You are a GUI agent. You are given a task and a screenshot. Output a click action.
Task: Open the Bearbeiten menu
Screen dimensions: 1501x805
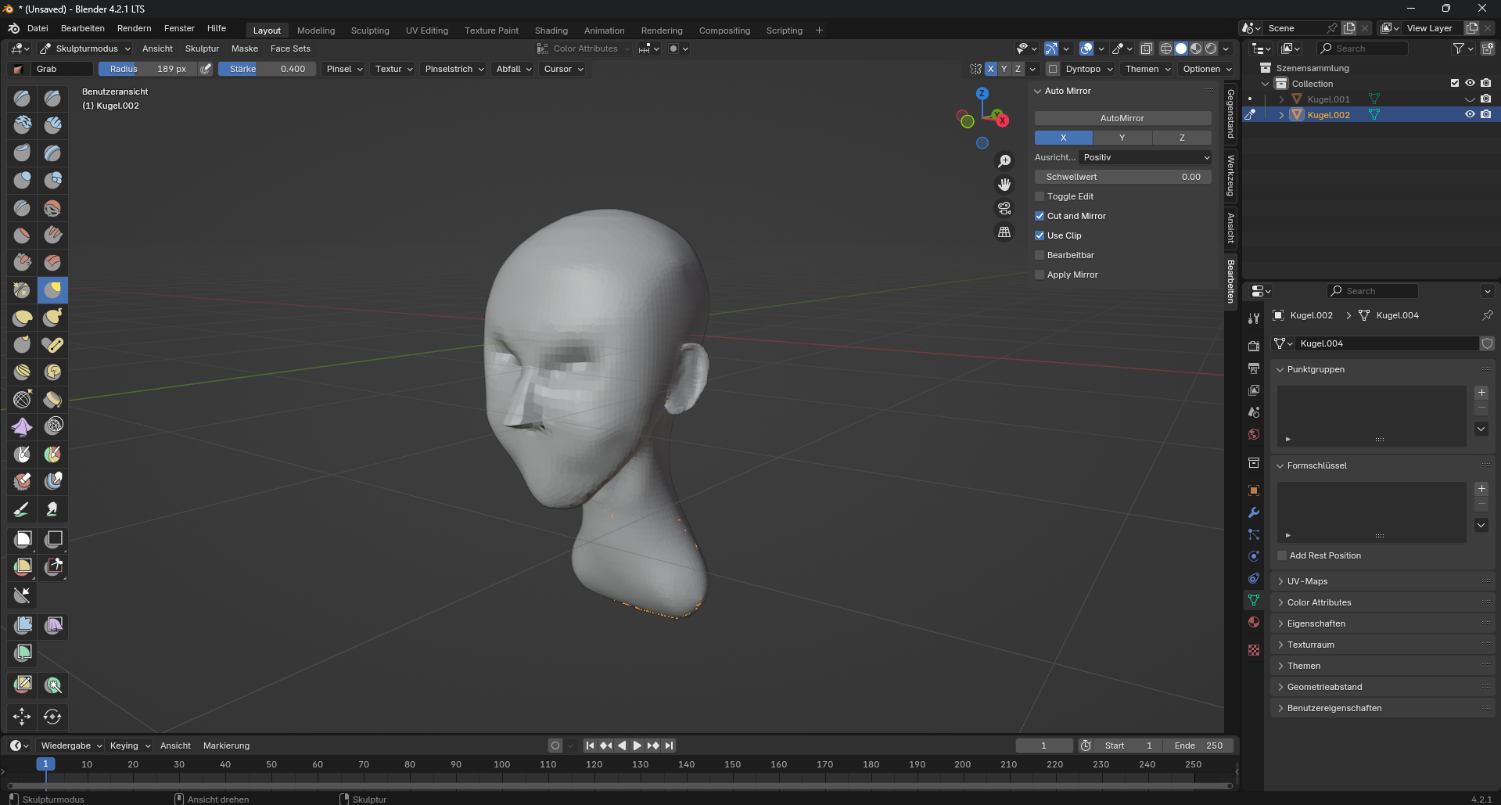82,28
